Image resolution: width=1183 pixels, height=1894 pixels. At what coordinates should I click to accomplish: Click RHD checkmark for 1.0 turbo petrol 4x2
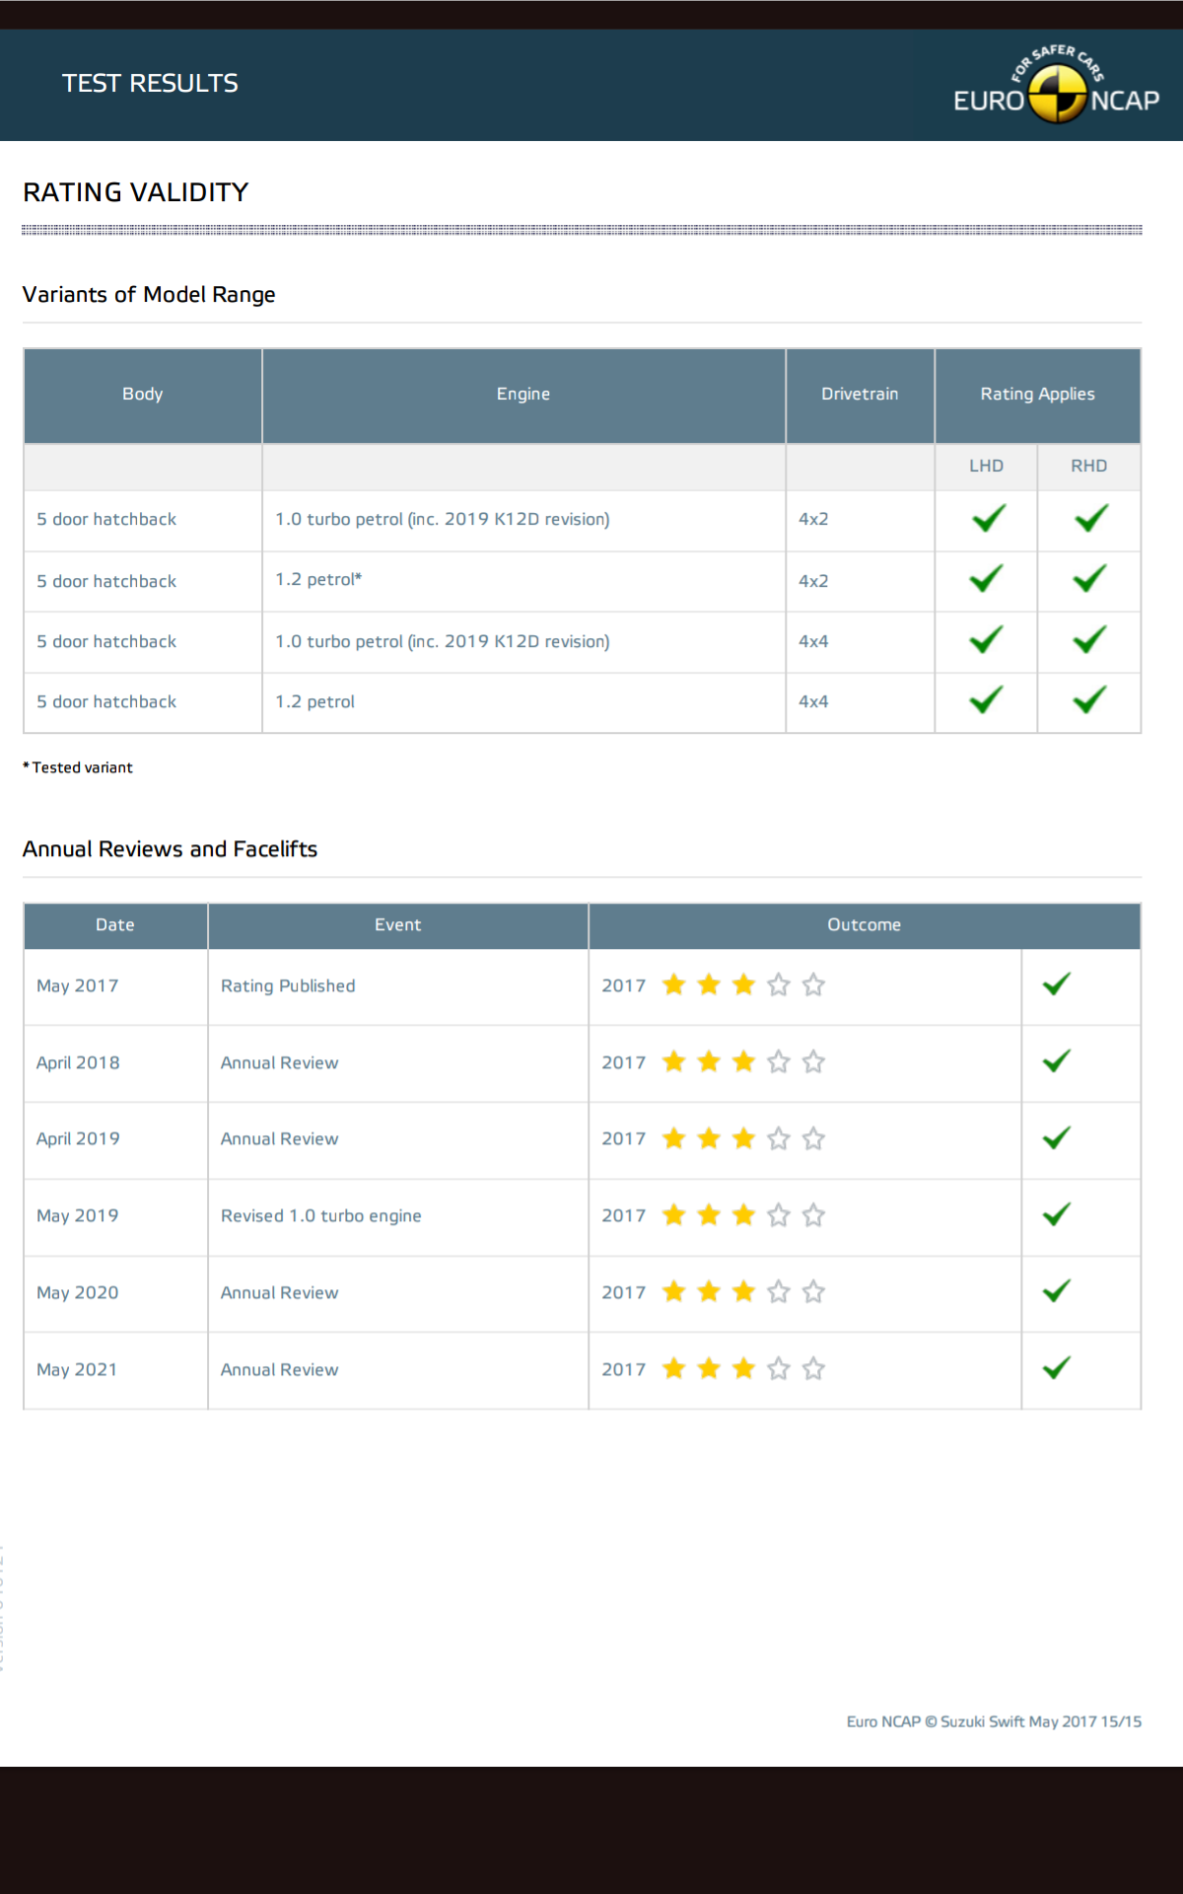(x=1090, y=518)
